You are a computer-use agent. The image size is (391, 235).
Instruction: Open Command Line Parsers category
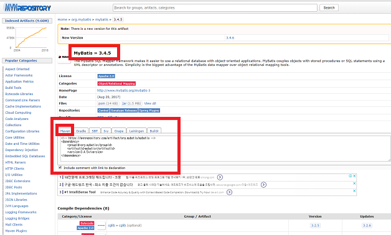point(22,100)
